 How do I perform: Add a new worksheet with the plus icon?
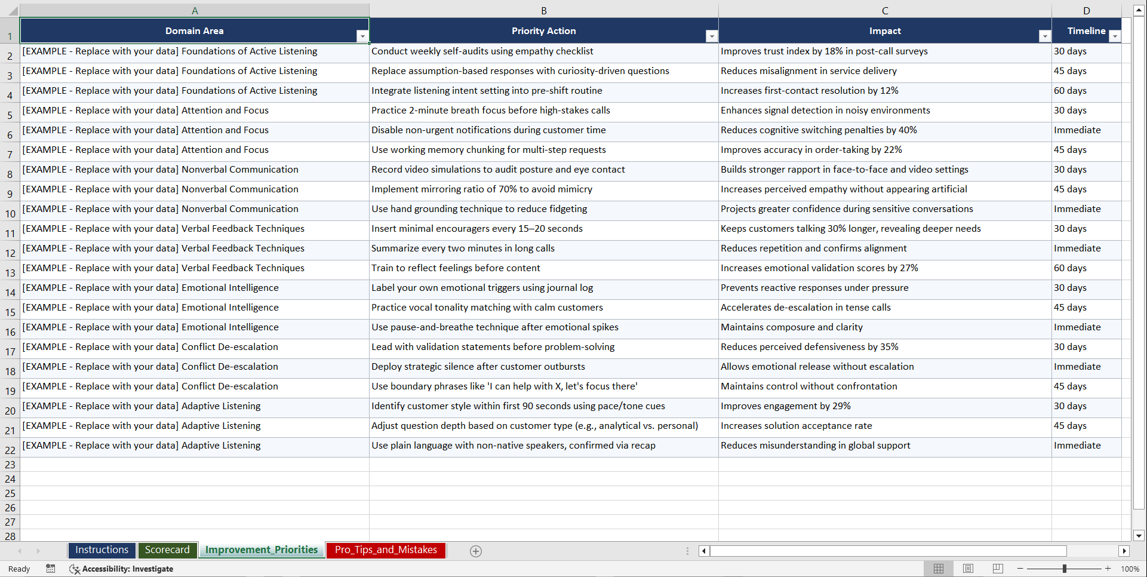point(475,551)
